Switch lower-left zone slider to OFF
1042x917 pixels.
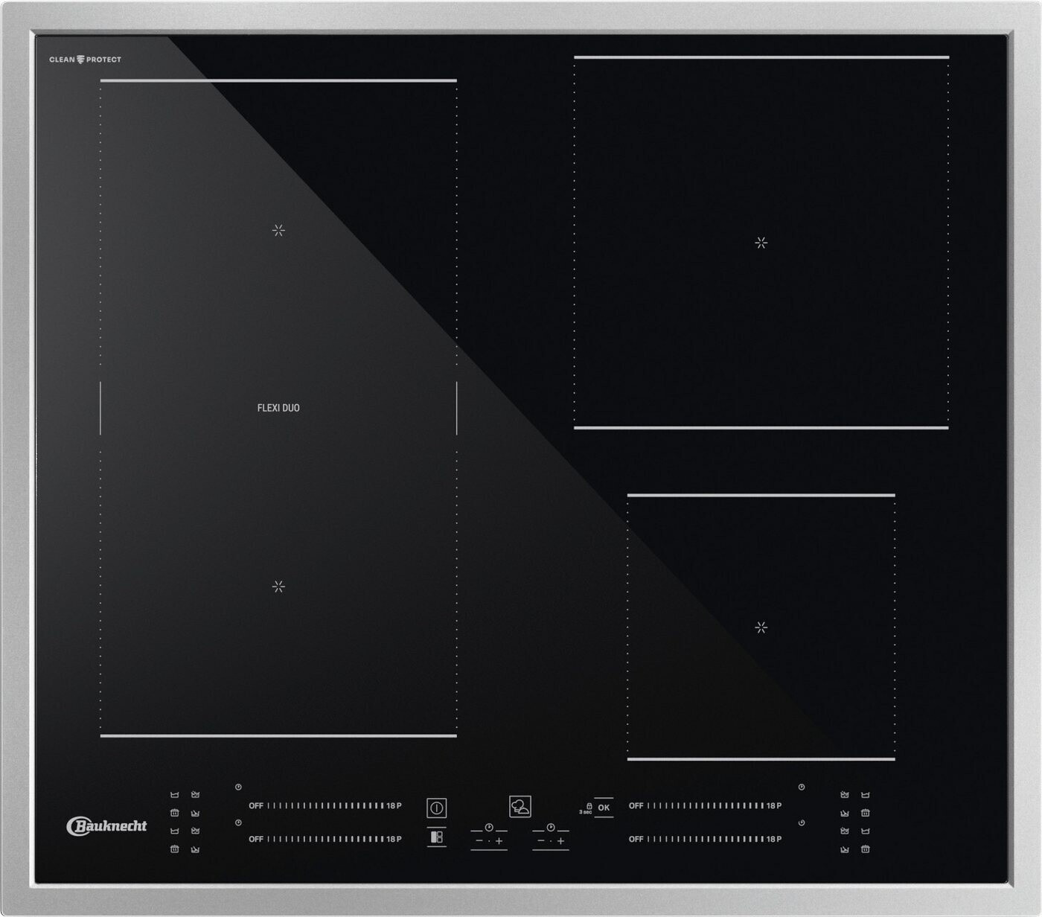click(256, 840)
